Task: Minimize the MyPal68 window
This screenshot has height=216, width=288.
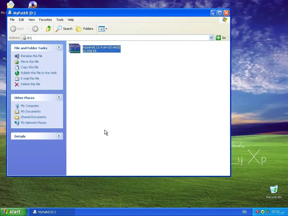Action: tap(213, 13)
